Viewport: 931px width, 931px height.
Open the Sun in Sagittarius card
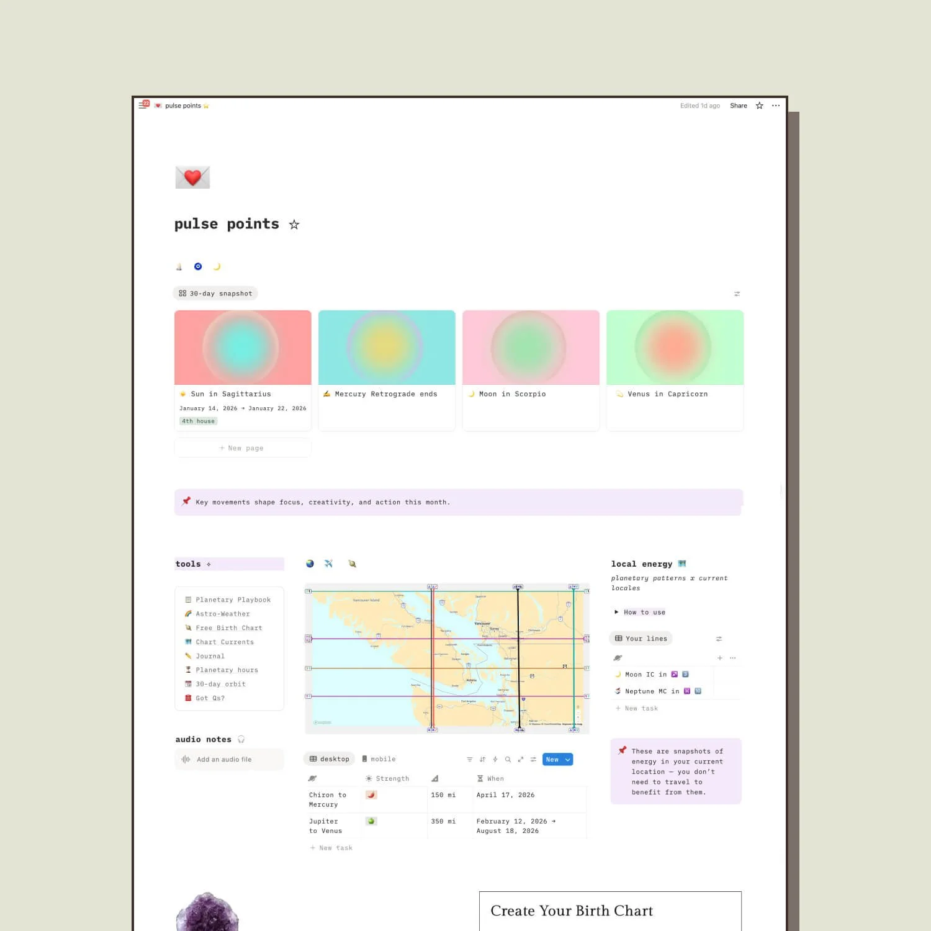tap(243, 370)
